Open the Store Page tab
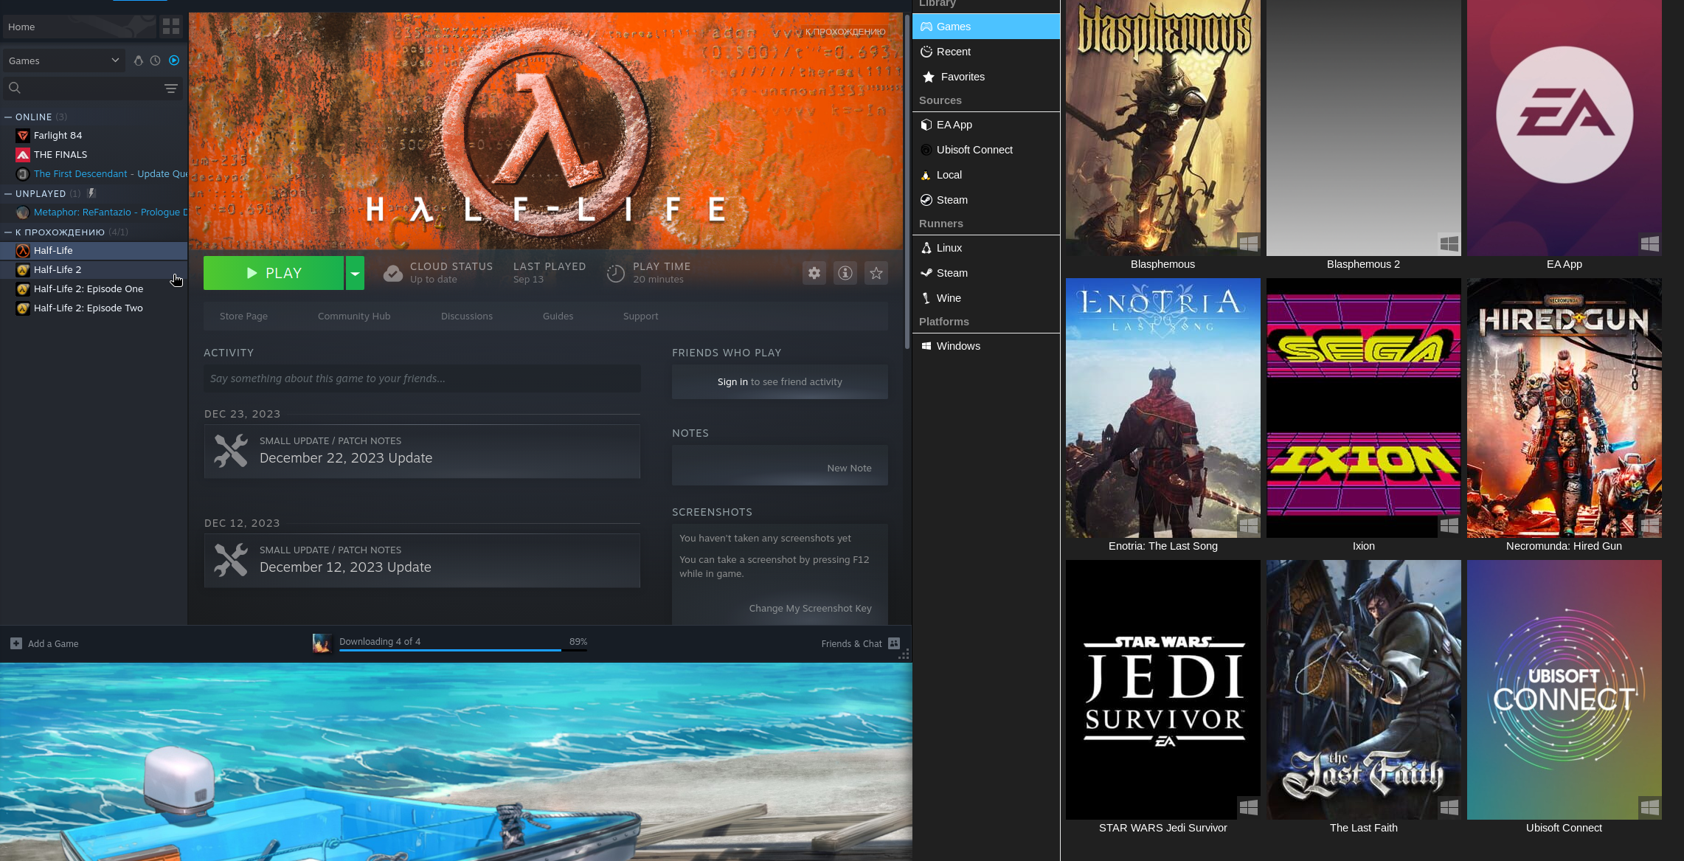This screenshot has width=1684, height=861. pyautogui.click(x=243, y=317)
